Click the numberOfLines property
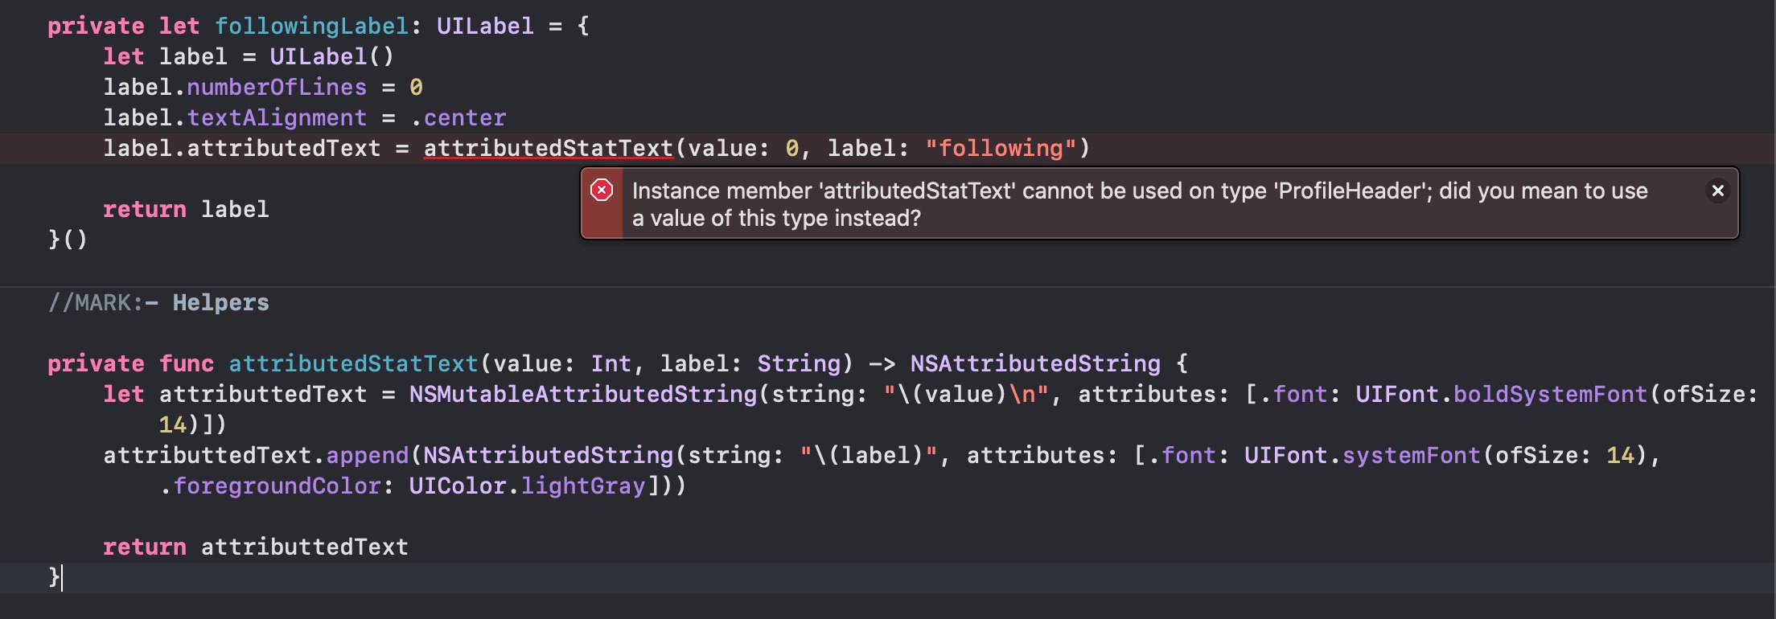Viewport: 1776px width, 619px height. (x=276, y=88)
